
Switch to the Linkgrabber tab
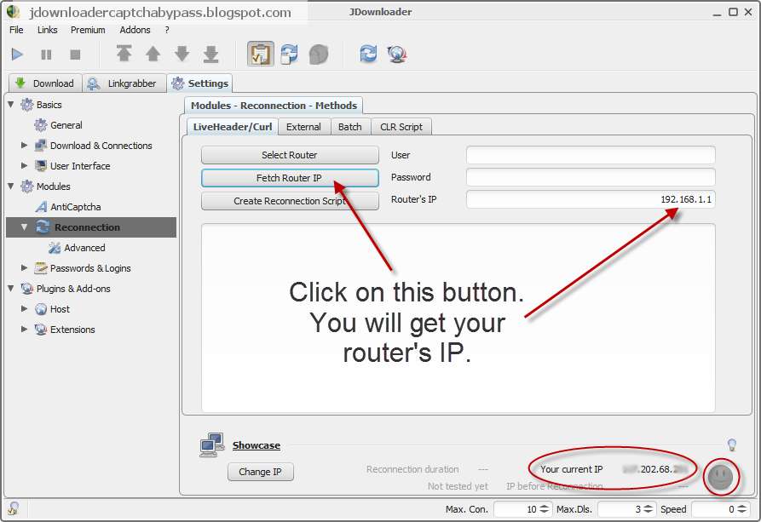tap(124, 83)
